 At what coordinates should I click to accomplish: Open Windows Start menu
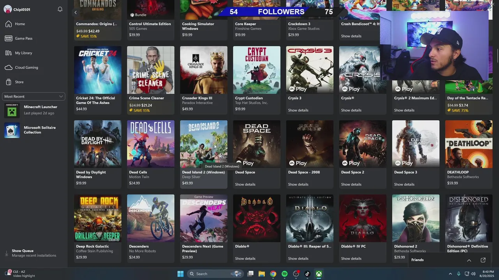tap(180, 274)
